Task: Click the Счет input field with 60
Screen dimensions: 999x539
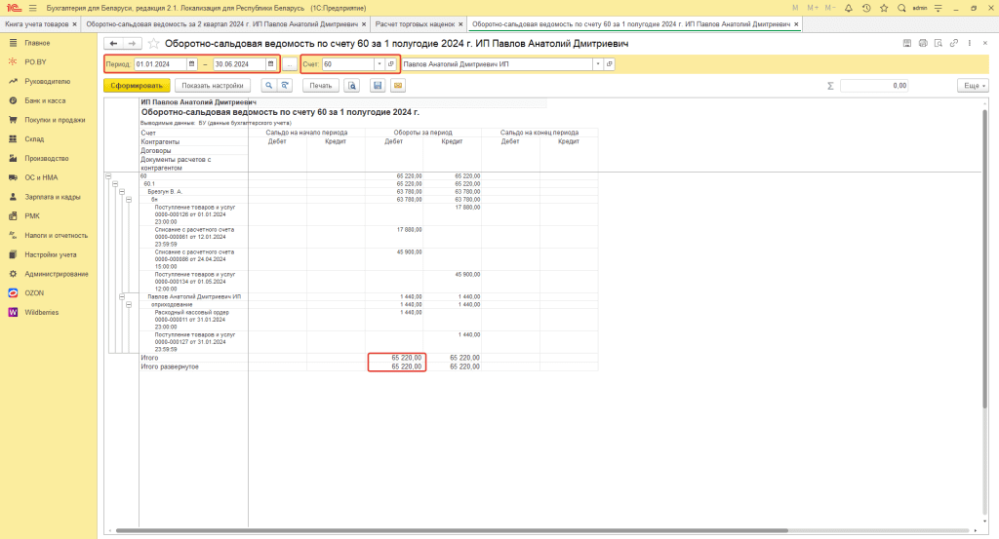Action: coord(348,64)
